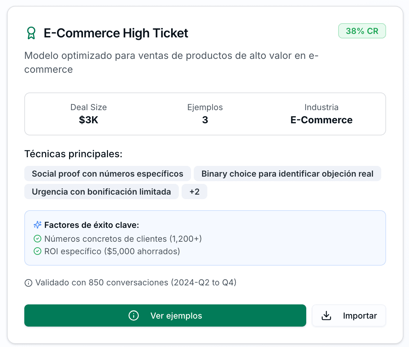Click the 'Factores de éxito clave:' heading
Screen dimensions: 409x347
click(x=92, y=225)
